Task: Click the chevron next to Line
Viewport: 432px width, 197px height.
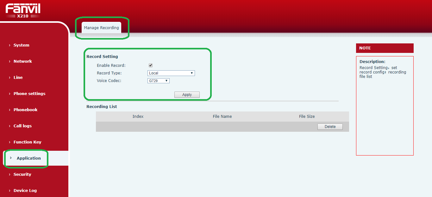Action: coord(9,78)
